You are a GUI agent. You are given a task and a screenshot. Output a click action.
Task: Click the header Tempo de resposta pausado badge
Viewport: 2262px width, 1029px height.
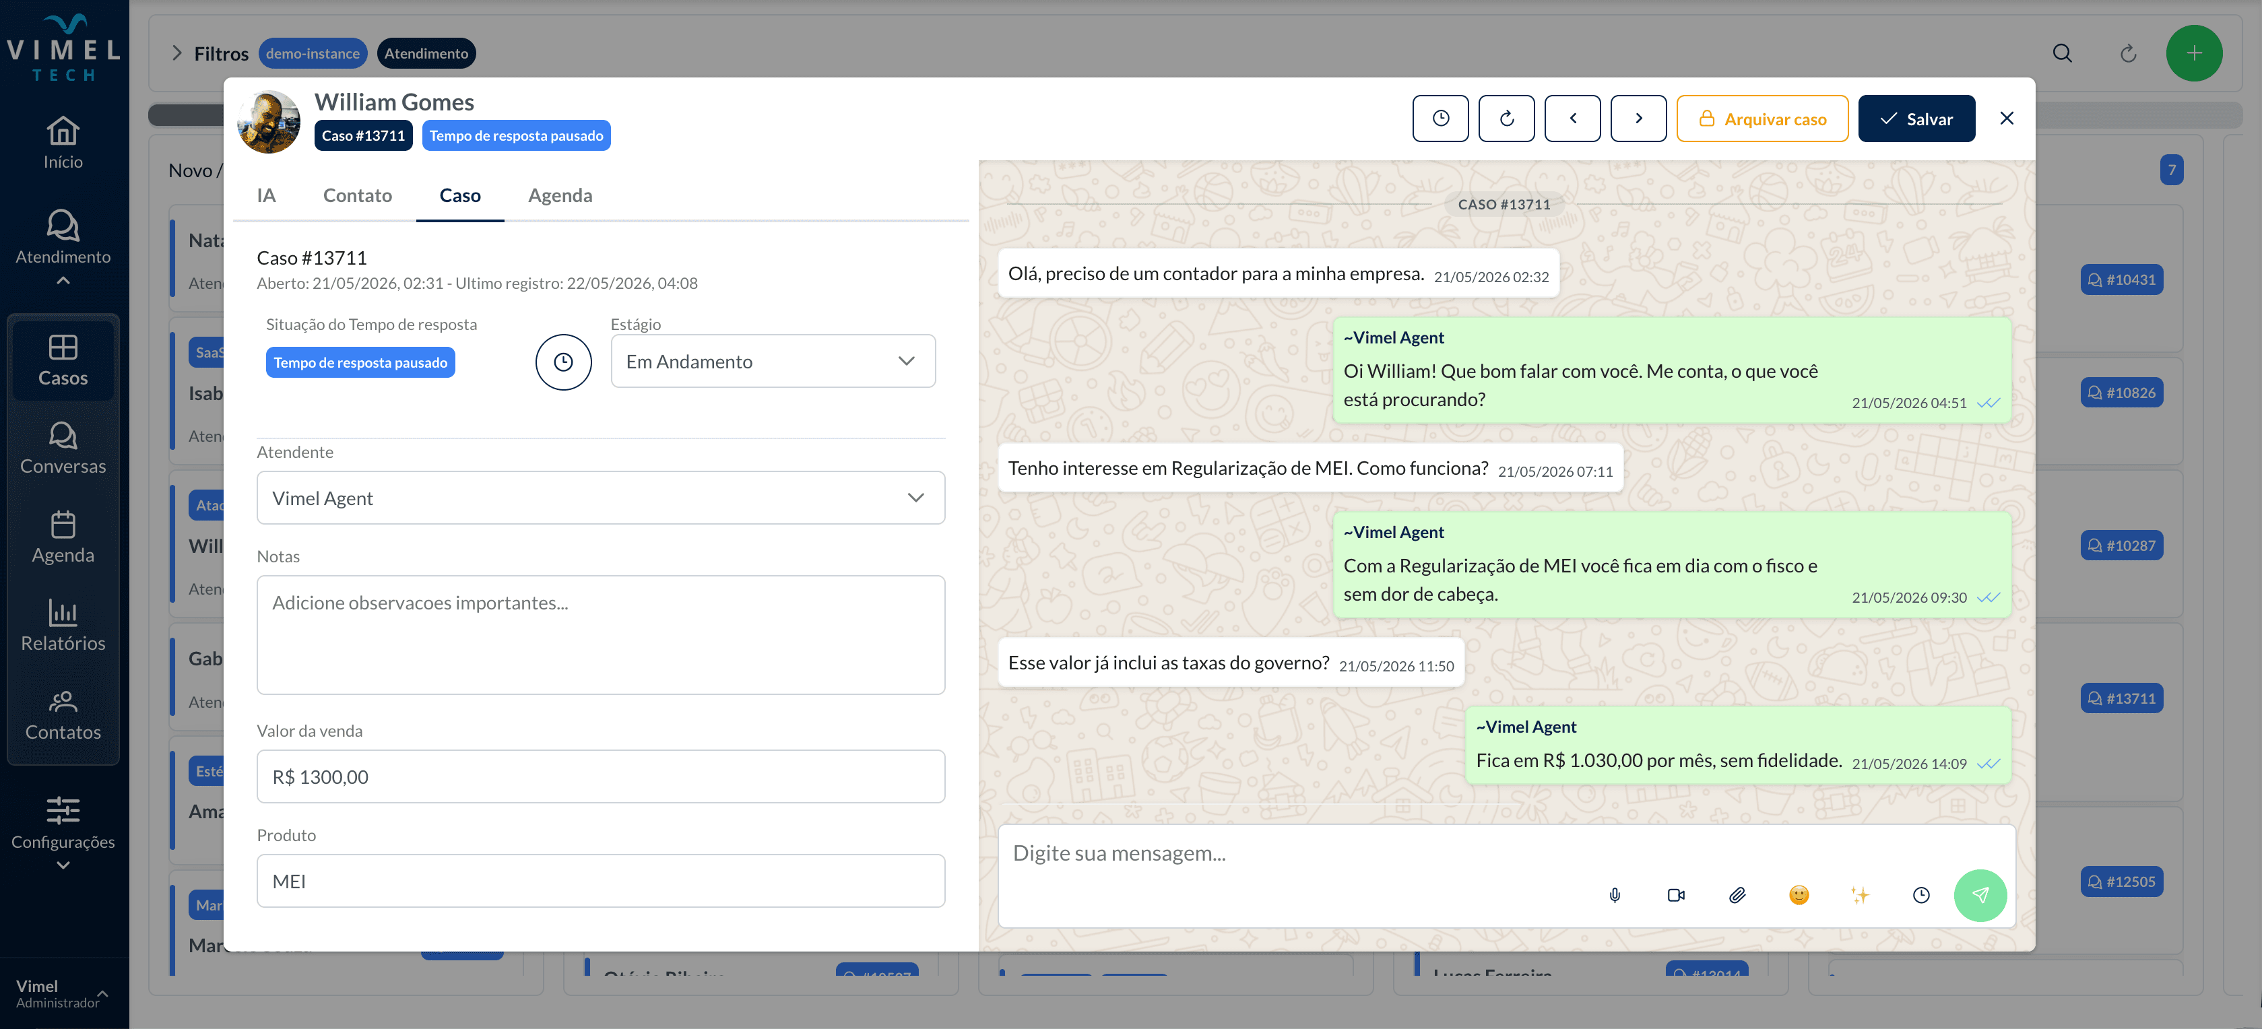coord(516,135)
